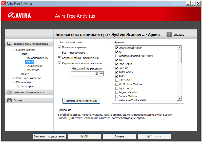Check the Windows Imaging File (WIM) option

click(117, 56)
